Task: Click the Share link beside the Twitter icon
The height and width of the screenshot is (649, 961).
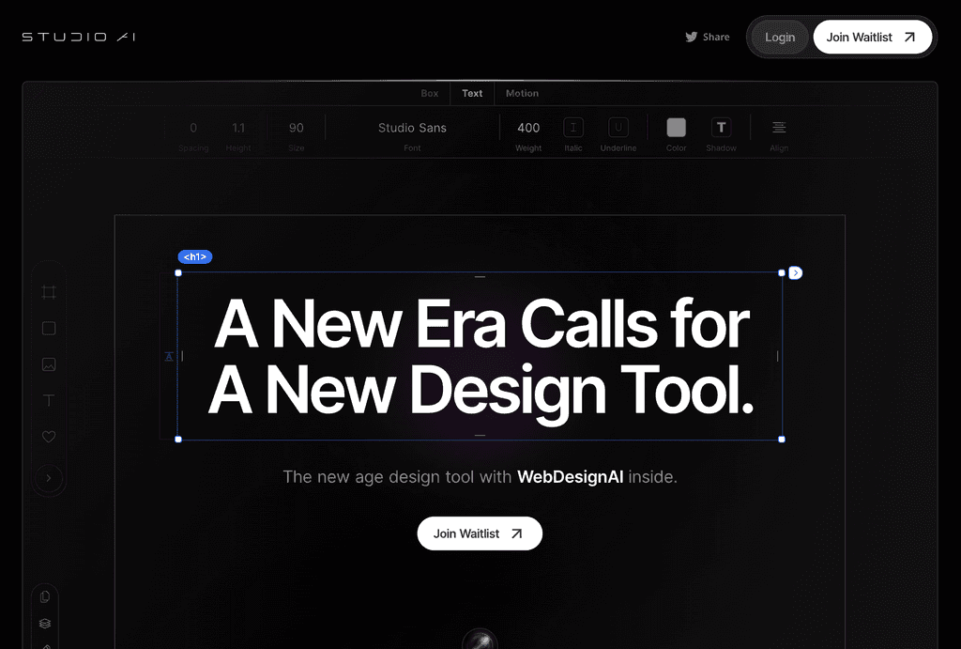Action: pyautogui.click(x=716, y=37)
